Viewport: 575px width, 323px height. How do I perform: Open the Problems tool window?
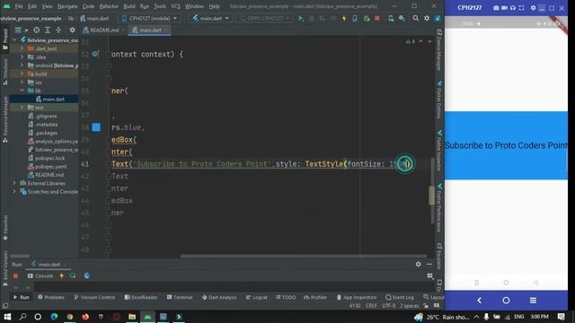[x=50, y=297]
